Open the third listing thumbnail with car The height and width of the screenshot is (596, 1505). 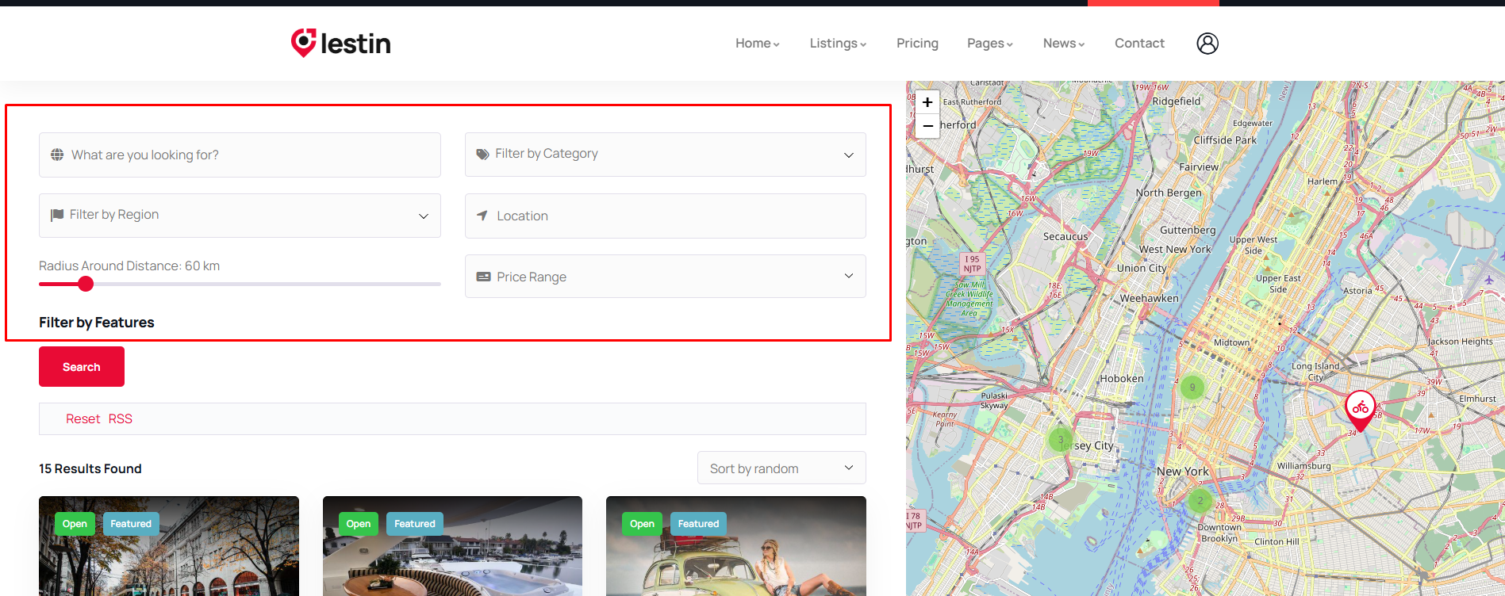click(x=736, y=546)
